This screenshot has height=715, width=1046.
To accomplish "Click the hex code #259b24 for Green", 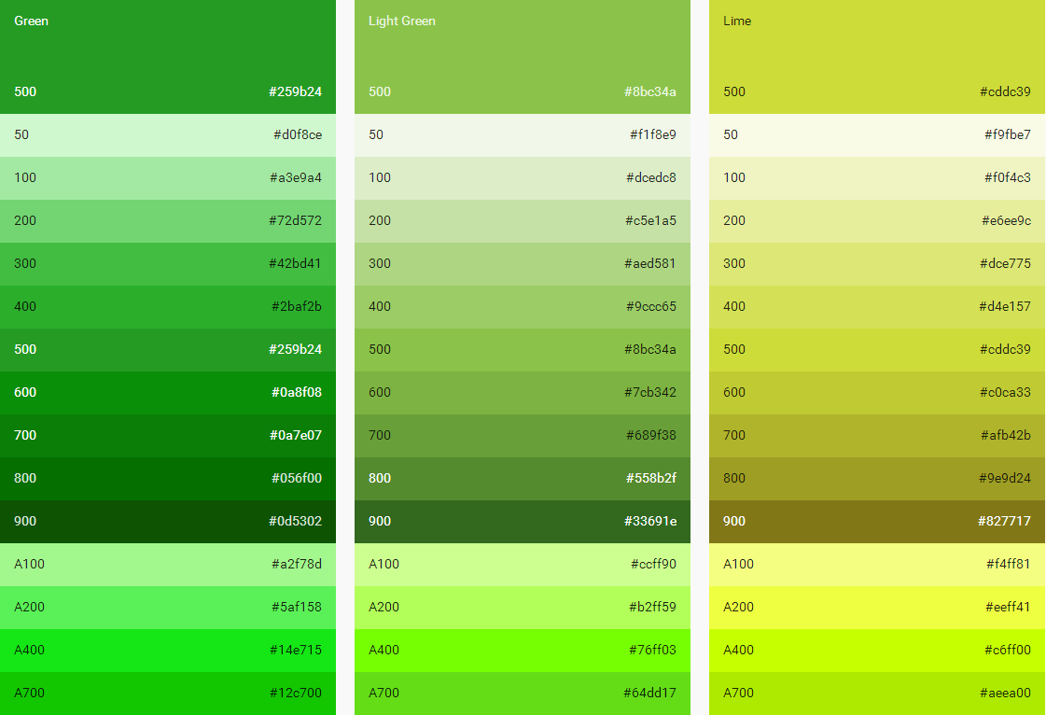I will coord(296,91).
